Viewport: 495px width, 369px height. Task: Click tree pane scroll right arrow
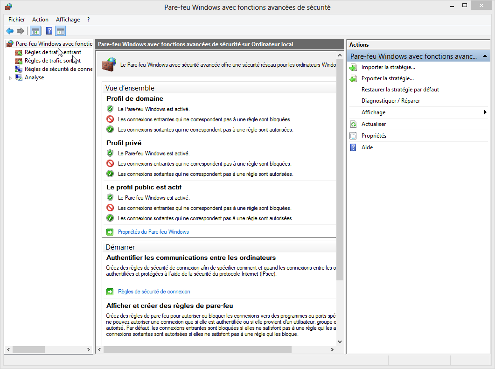(88, 350)
